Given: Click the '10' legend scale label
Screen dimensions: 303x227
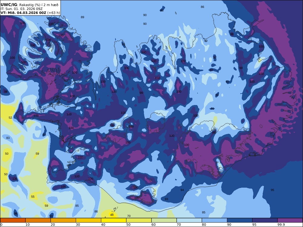Looking at the screenshot, I should [x=28, y=225].
